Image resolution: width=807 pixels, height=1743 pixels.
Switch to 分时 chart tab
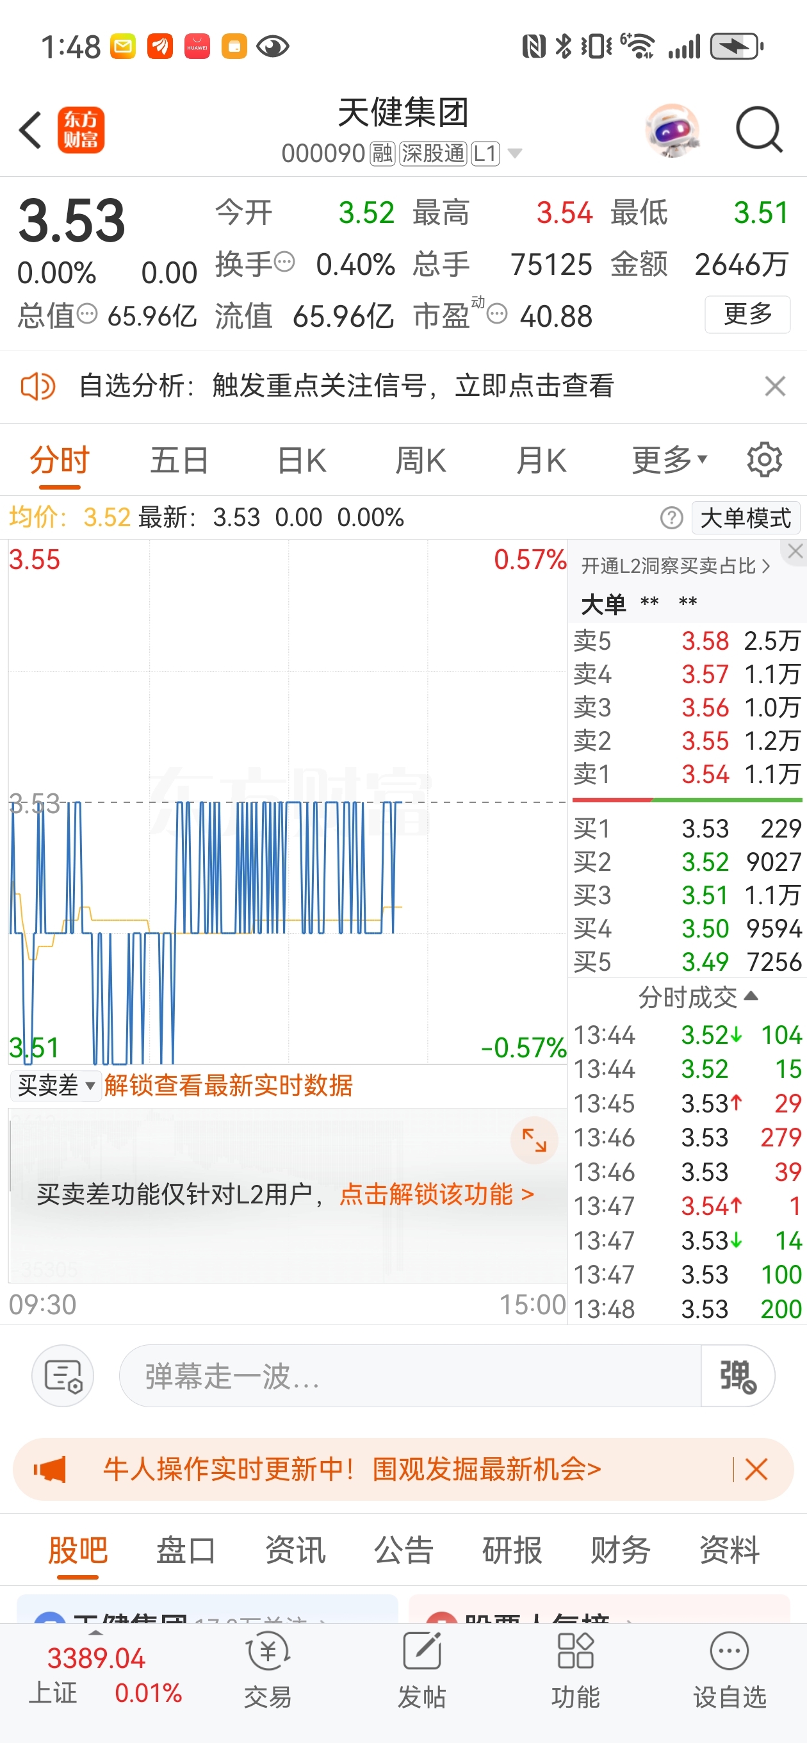(60, 461)
